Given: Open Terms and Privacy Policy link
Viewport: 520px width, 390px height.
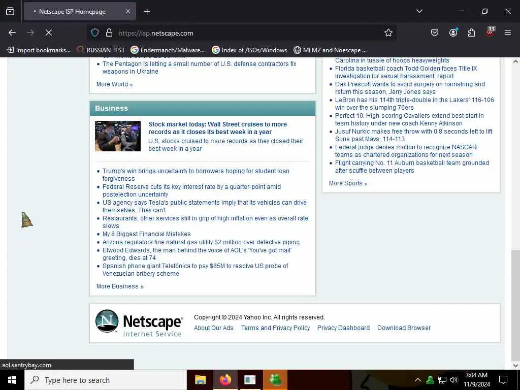Looking at the screenshot, I should (275, 328).
